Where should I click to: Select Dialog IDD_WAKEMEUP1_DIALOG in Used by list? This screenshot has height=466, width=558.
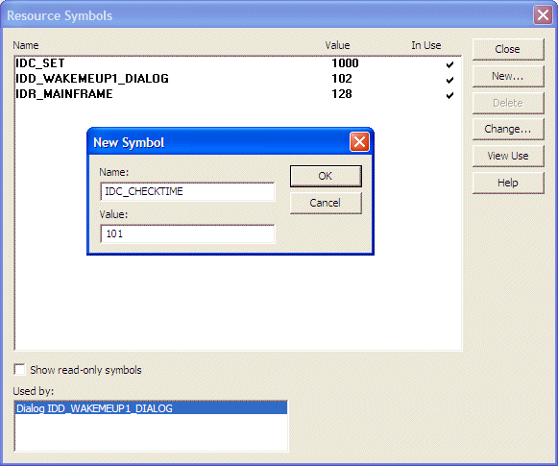[x=151, y=408]
